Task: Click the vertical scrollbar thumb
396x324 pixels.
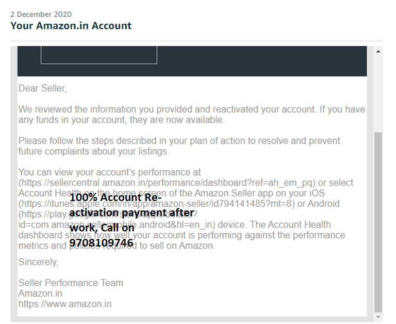Action: [x=378, y=222]
